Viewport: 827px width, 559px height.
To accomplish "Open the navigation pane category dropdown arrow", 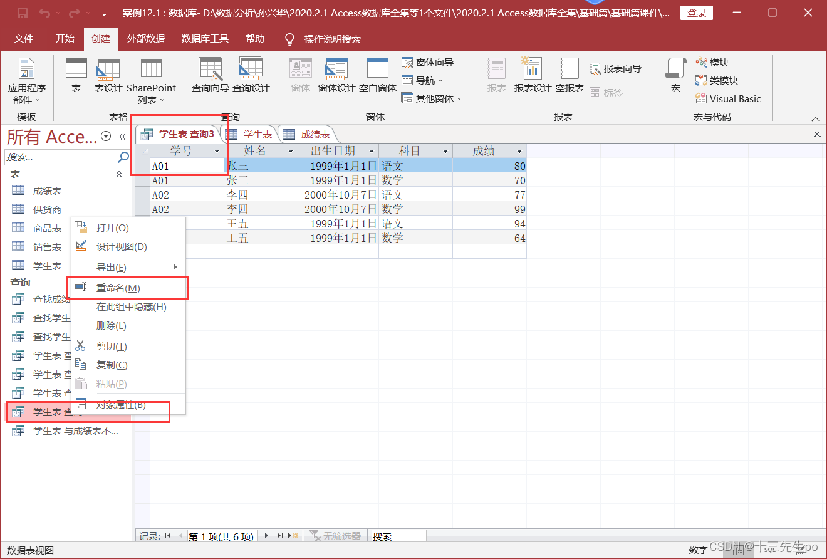I will pos(106,136).
